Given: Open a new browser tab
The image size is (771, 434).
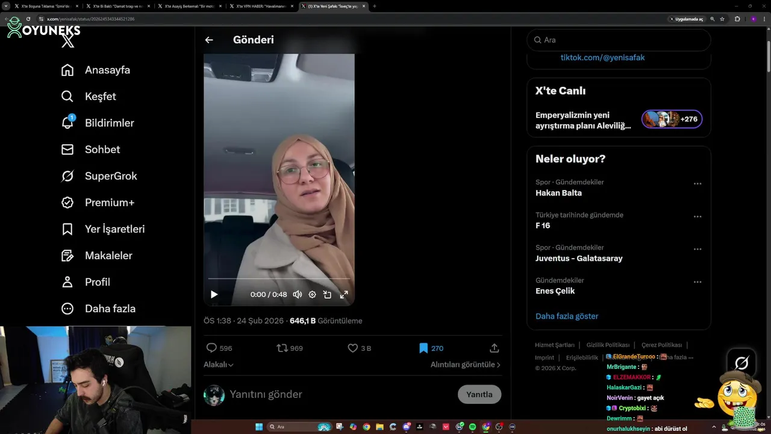Looking at the screenshot, I should point(375,6).
